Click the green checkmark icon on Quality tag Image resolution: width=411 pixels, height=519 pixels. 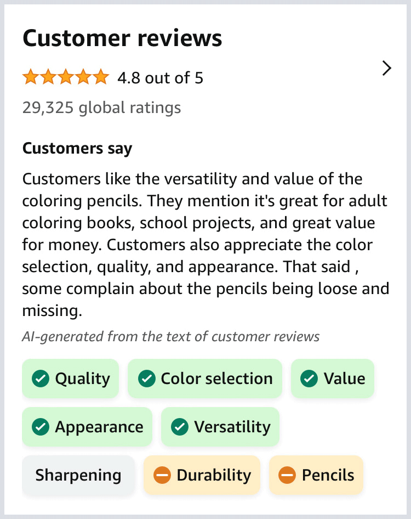click(x=40, y=378)
